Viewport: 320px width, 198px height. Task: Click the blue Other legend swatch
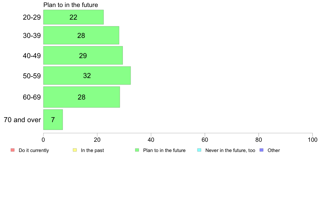262,150
